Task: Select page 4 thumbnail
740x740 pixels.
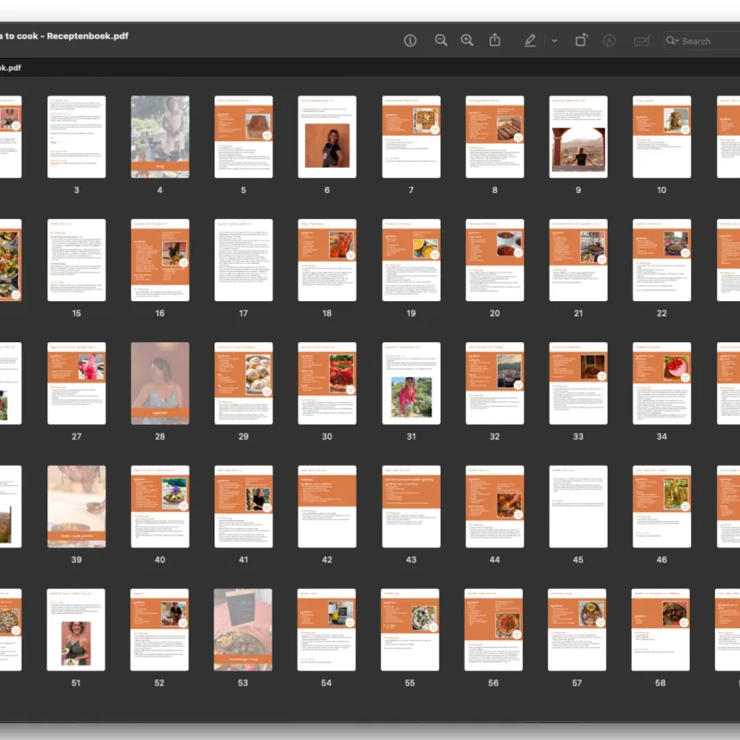Action: 160,137
